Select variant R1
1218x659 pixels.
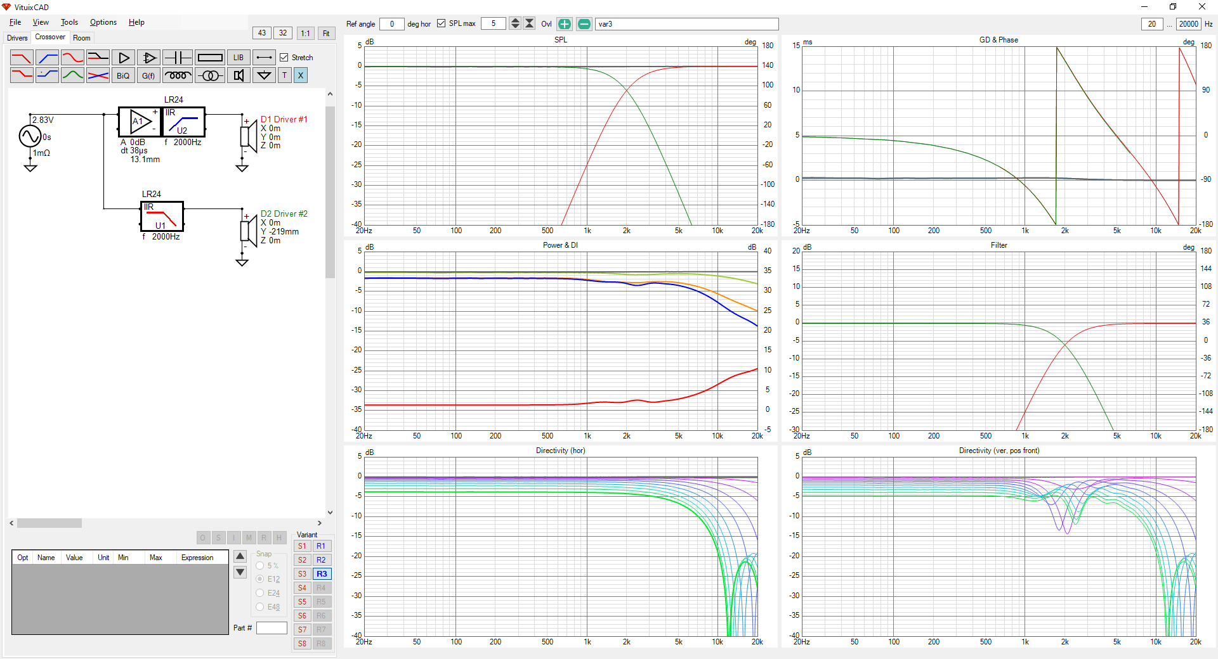322,546
